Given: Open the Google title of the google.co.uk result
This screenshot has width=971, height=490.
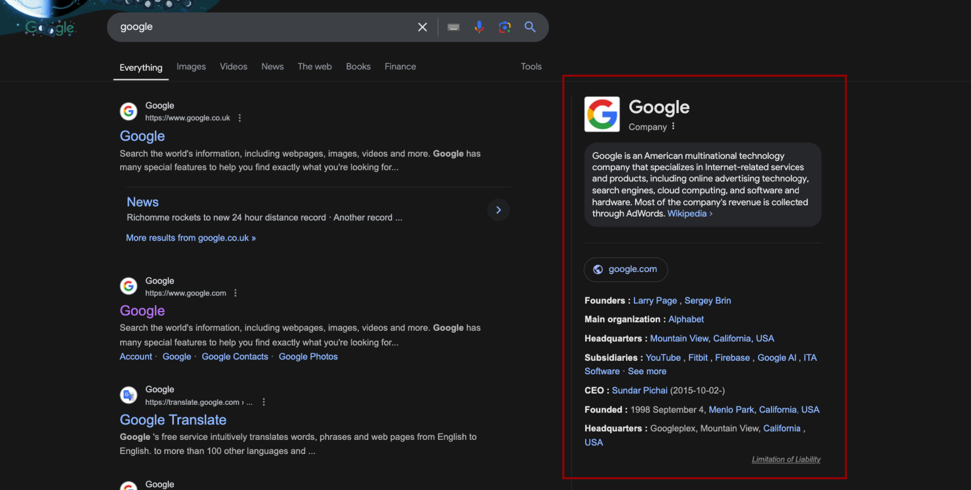Looking at the screenshot, I should point(142,136).
